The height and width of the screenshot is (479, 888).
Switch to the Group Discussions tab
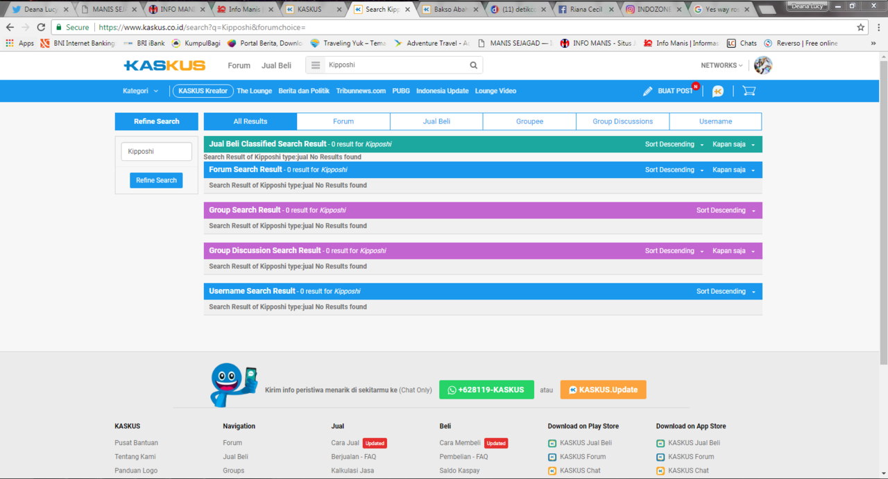(x=622, y=121)
